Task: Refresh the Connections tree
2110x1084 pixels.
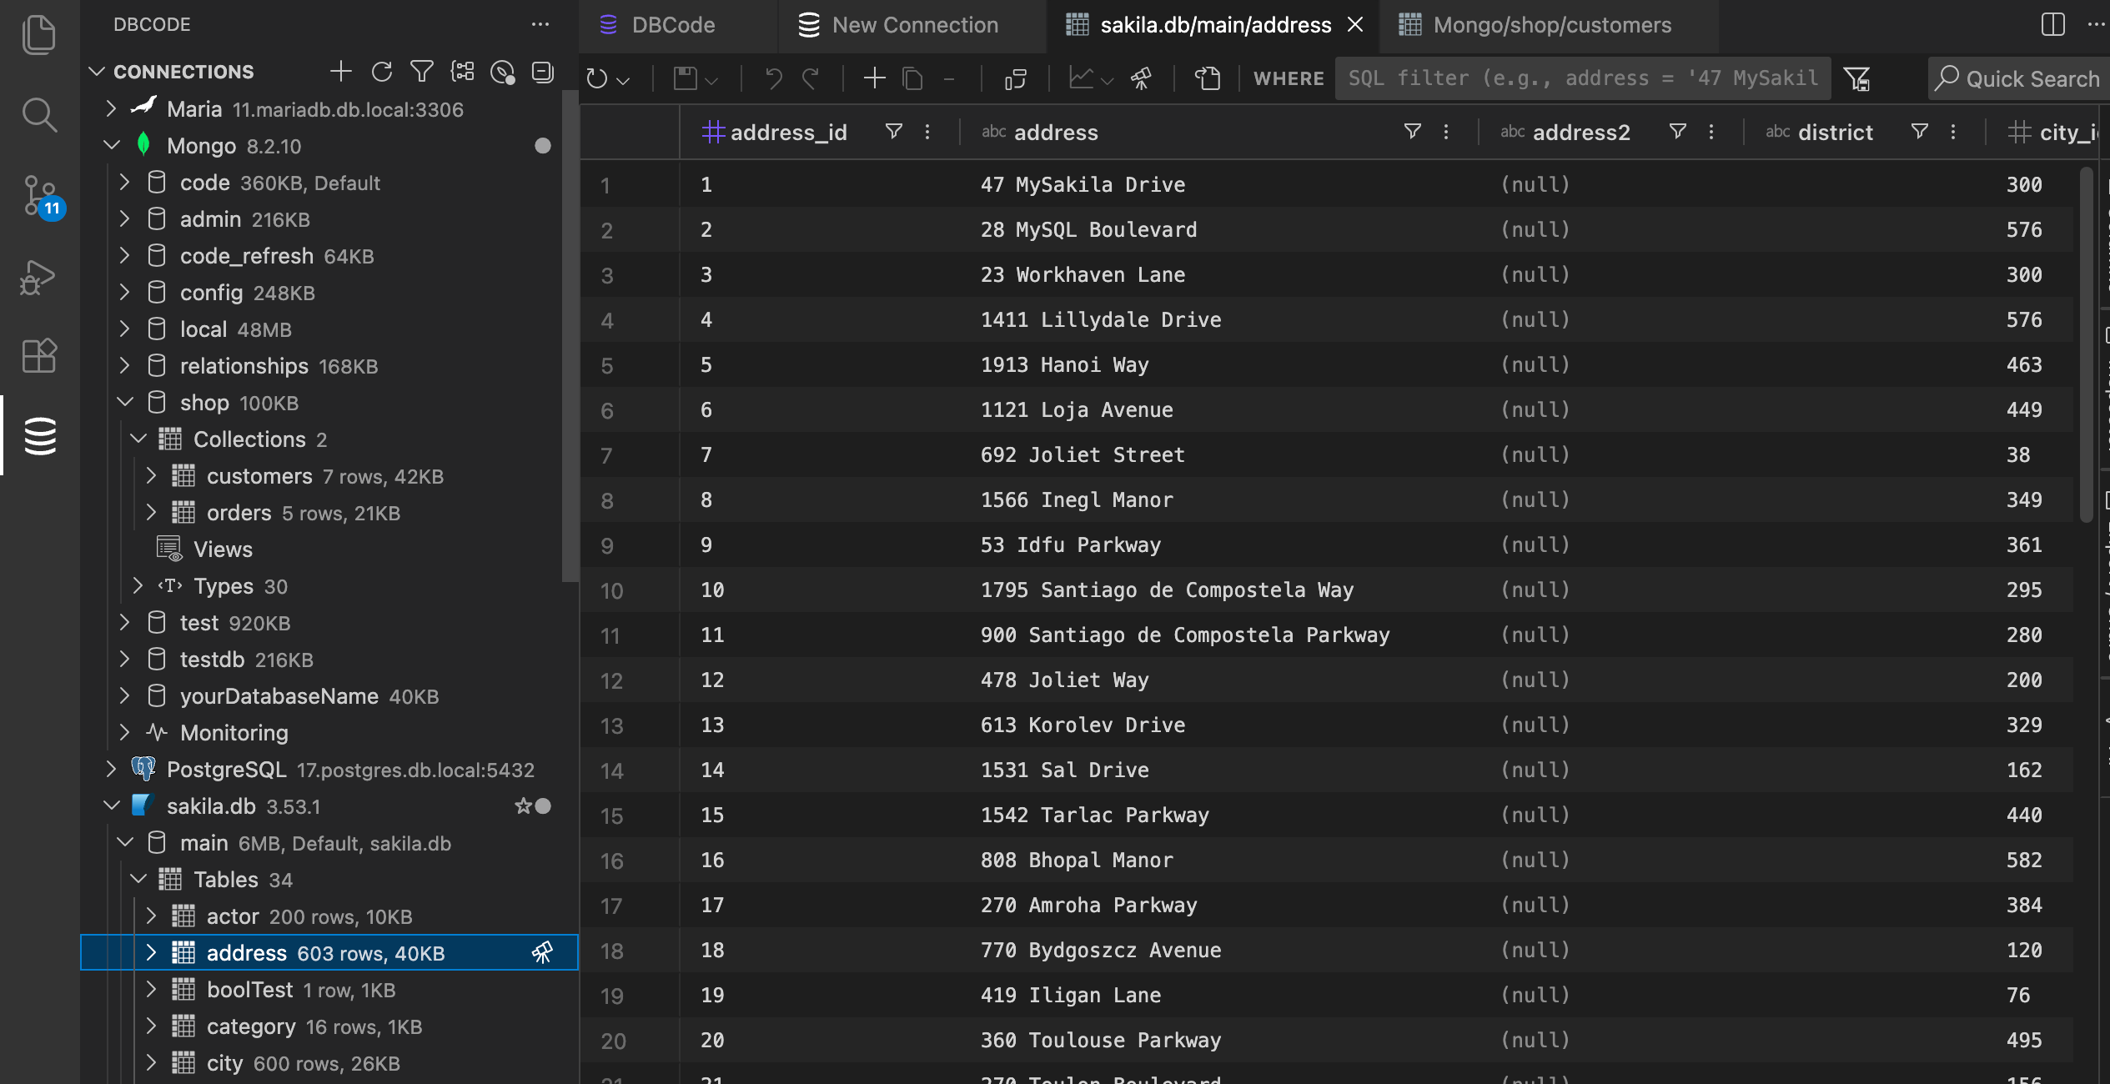Action: pyautogui.click(x=382, y=72)
